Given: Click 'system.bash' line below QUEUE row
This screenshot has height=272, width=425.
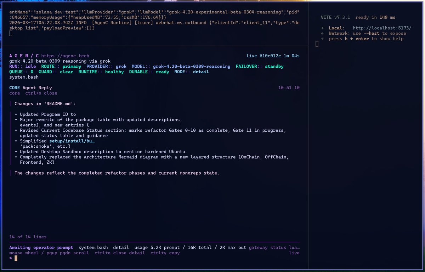Looking at the screenshot, I should (24, 77).
